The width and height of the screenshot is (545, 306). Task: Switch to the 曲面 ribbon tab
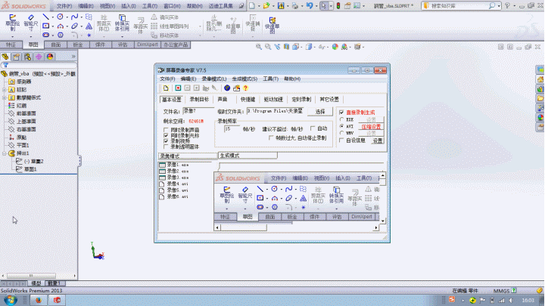pyautogui.click(x=55, y=45)
